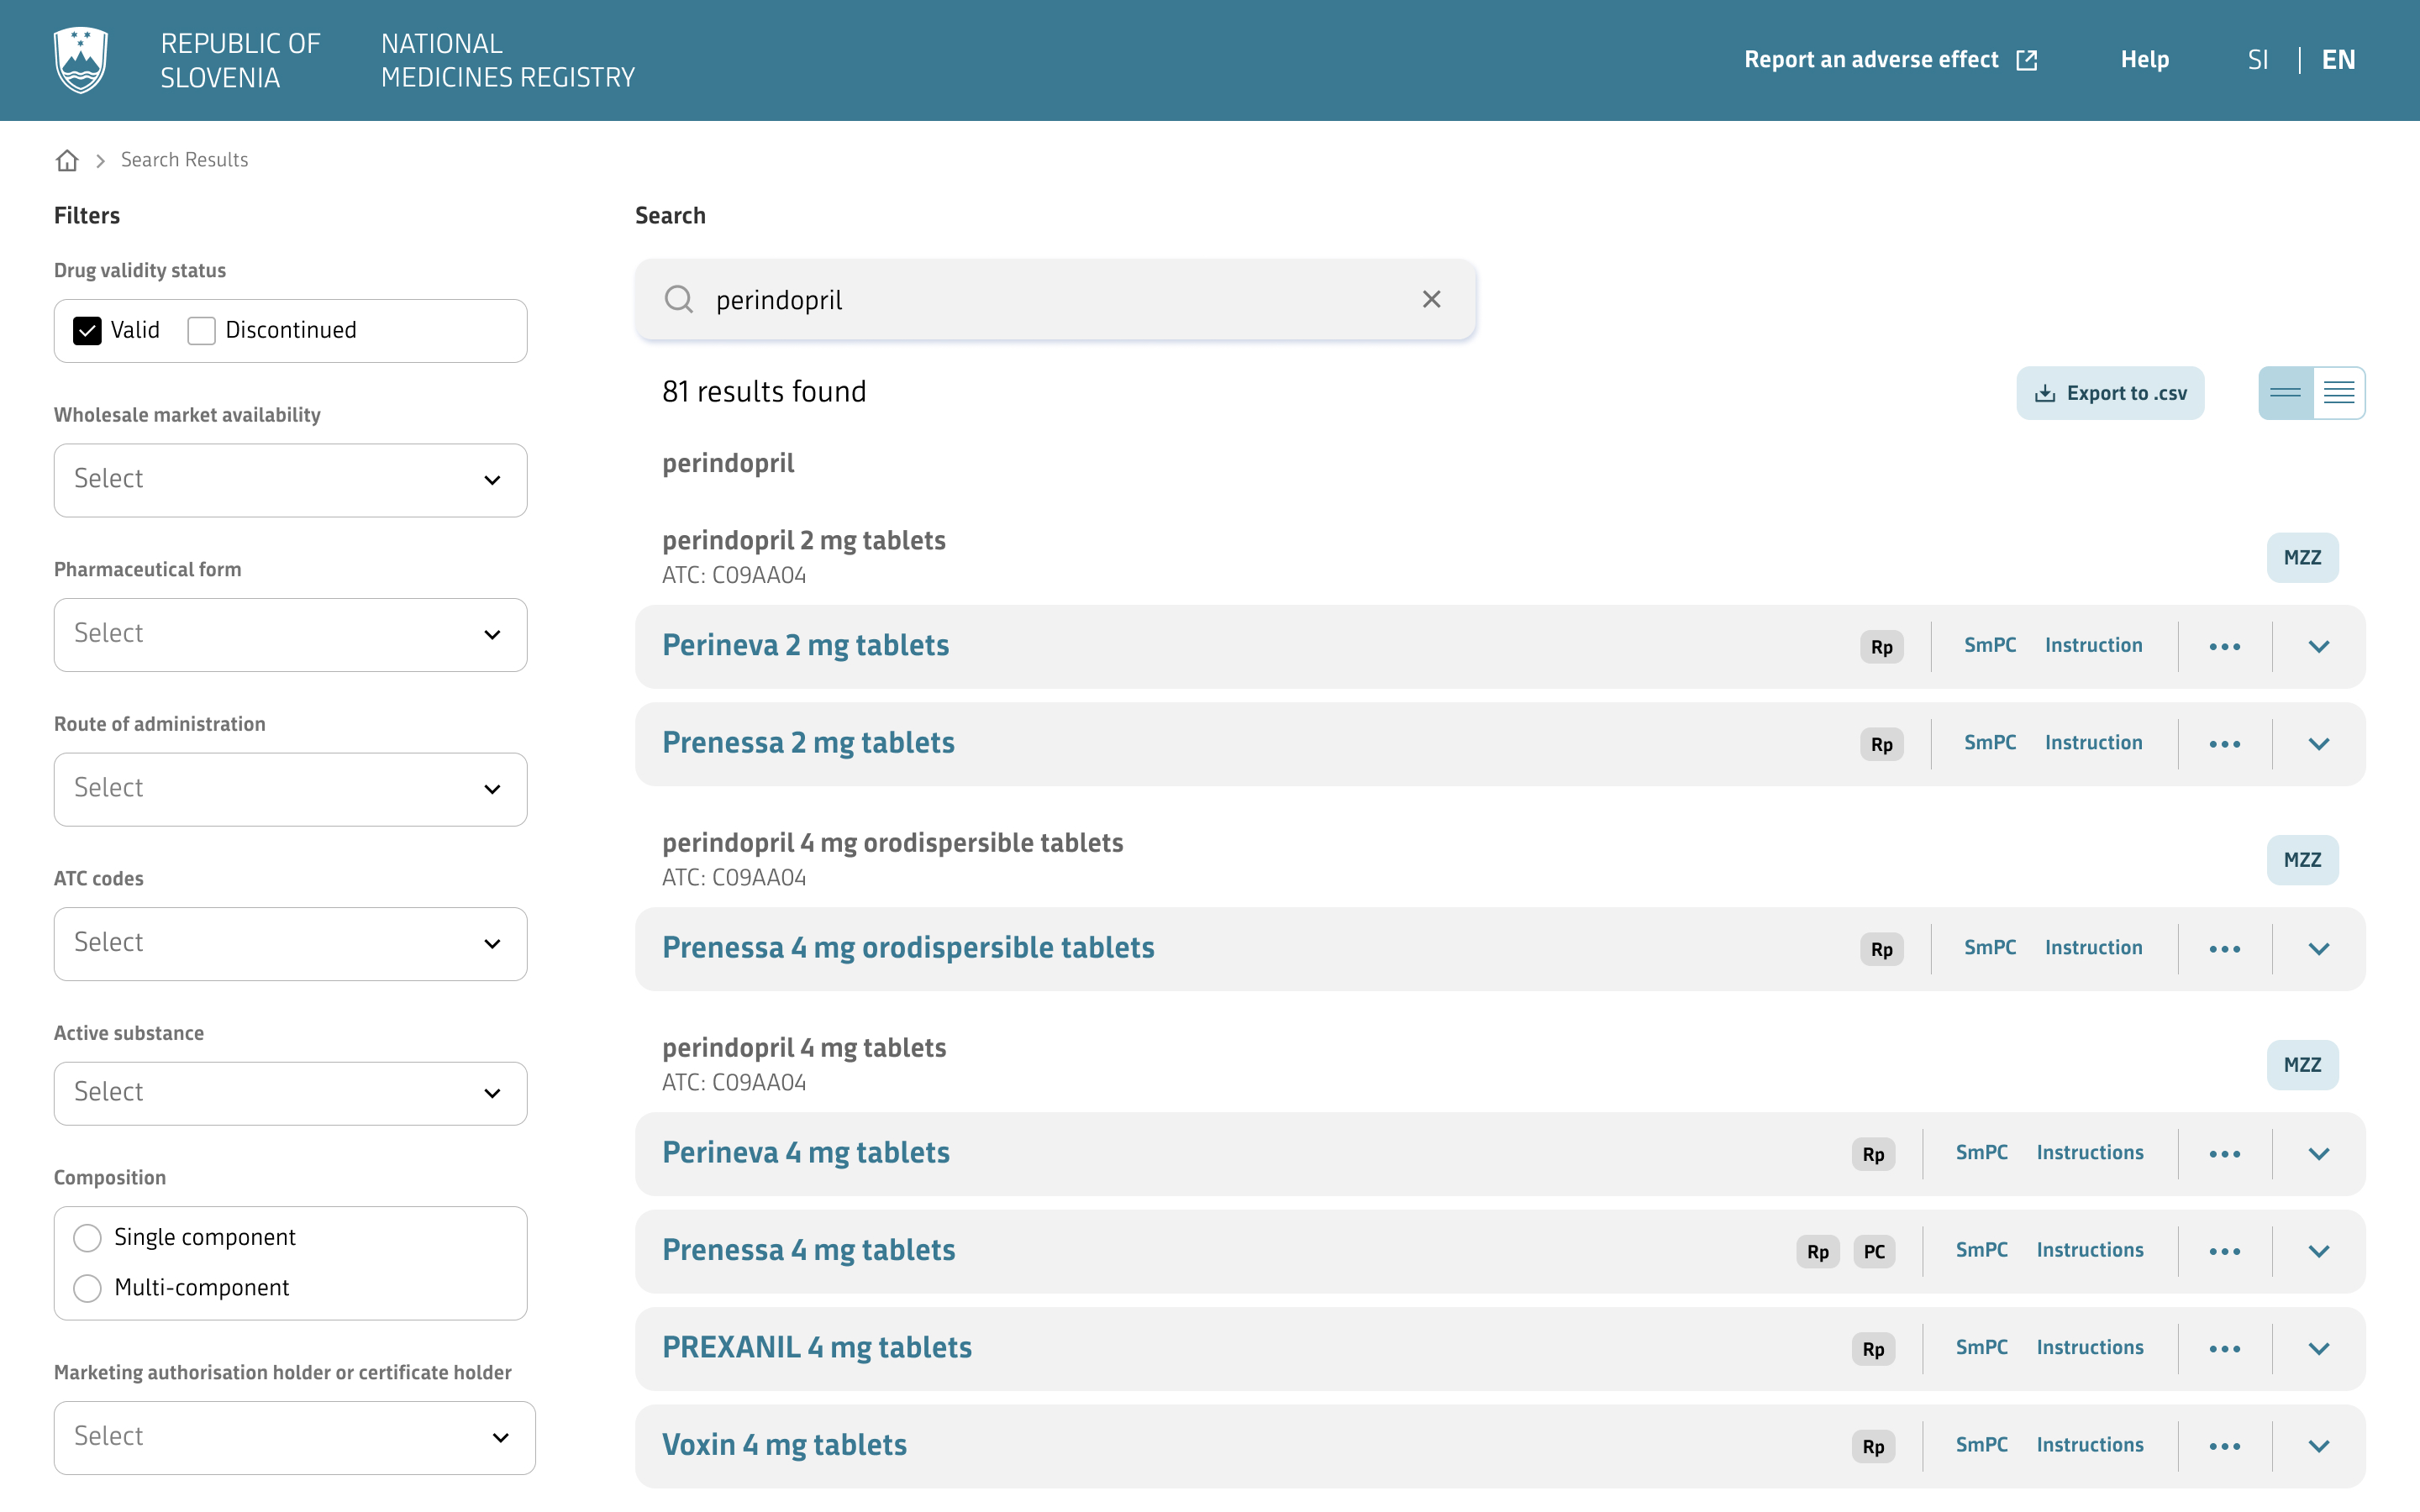Open more options for Perineva 2 mg tablets
Screen dimensions: 2420x1512
(x=2225, y=647)
